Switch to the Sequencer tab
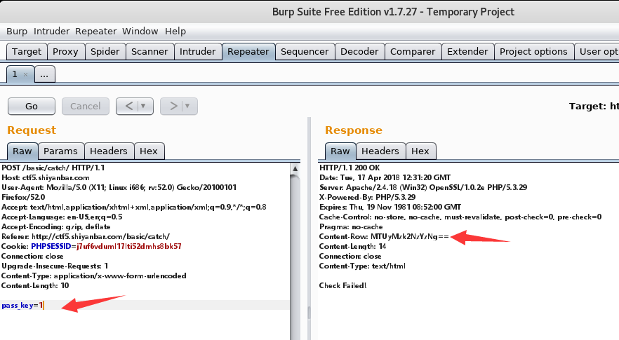The height and width of the screenshot is (340, 619). point(305,52)
